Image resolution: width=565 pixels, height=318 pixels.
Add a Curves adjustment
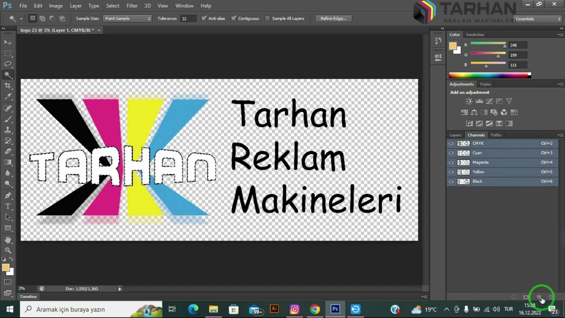(x=489, y=101)
